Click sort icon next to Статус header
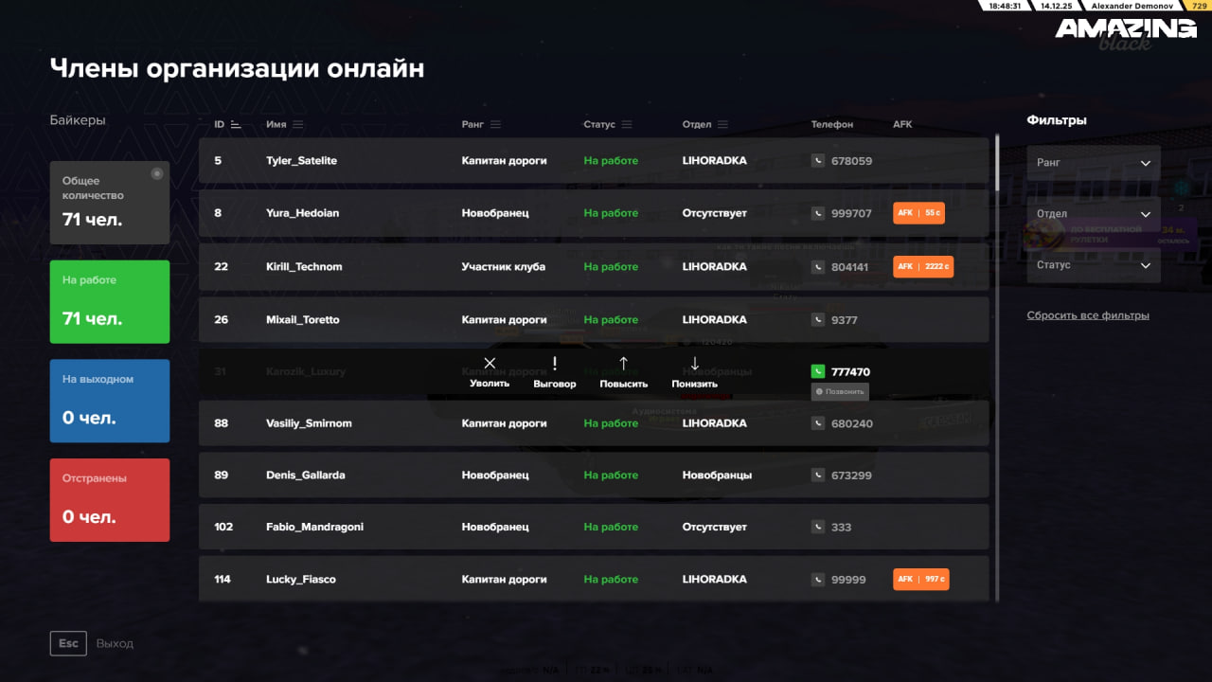Image resolution: width=1212 pixels, height=682 pixels. (627, 124)
